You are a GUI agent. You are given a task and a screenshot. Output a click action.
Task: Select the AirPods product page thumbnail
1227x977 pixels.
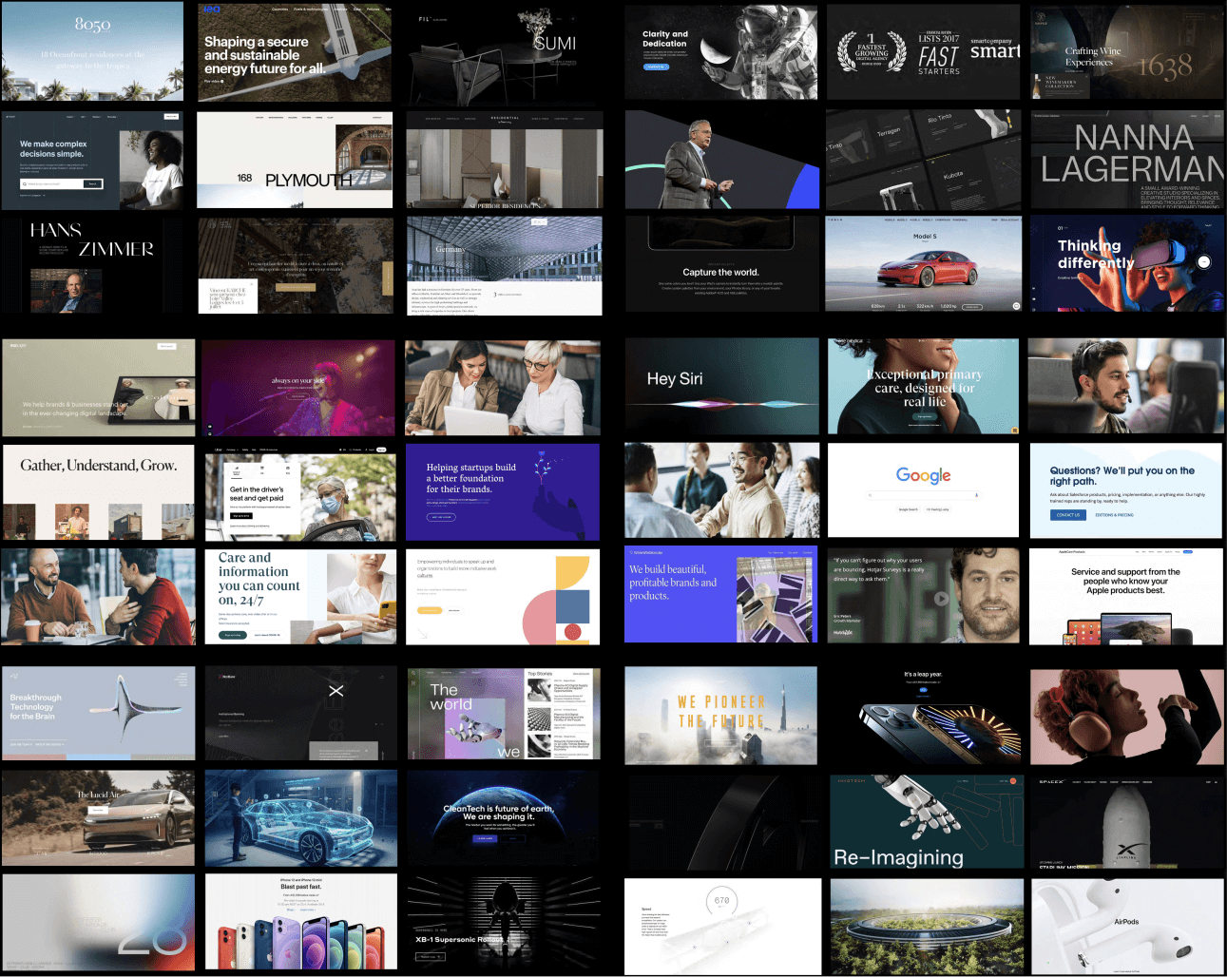point(1126,927)
